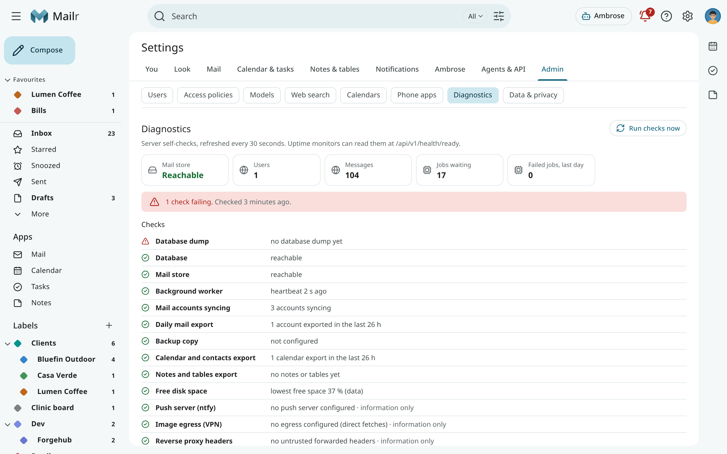Open the user profile avatar

(x=713, y=16)
